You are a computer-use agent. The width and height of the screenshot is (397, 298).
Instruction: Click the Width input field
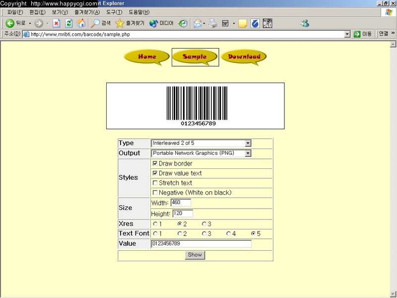click(181, 203)
